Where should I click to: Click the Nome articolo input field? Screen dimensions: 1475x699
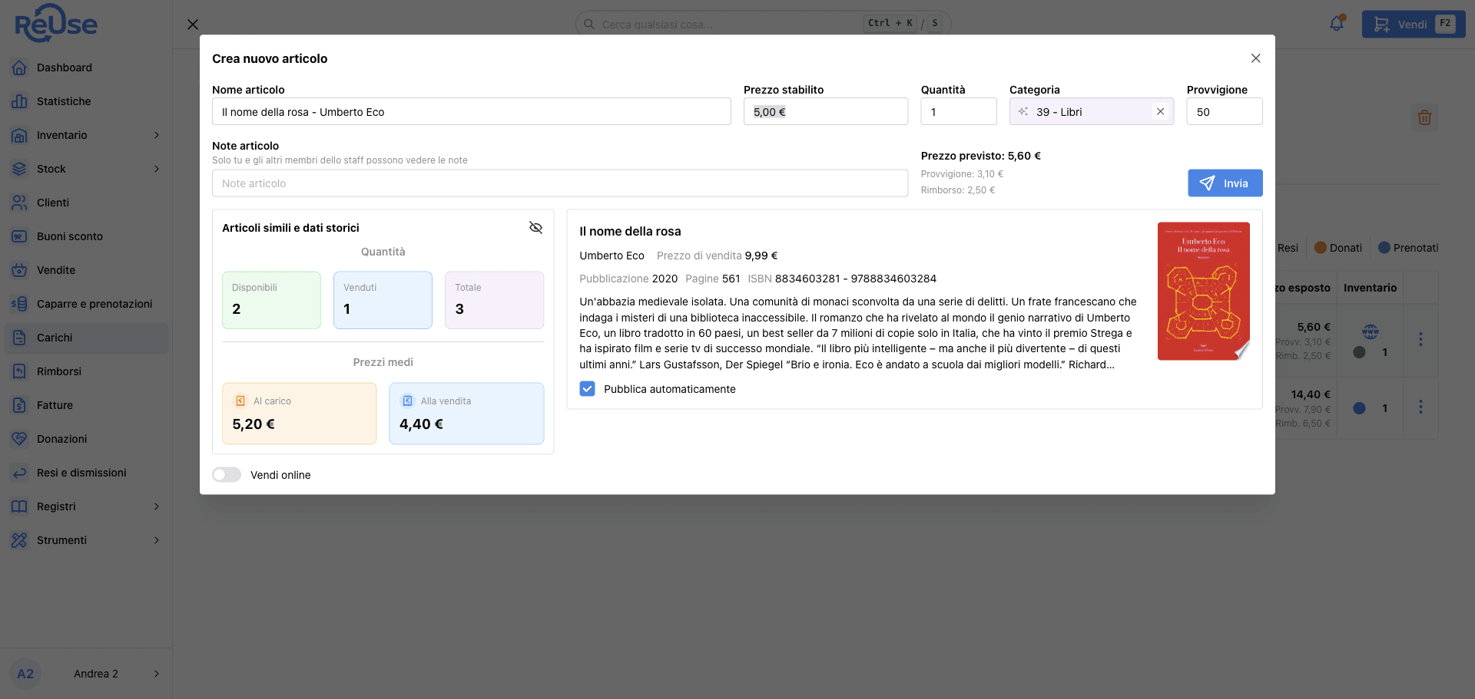coord(472,112)
